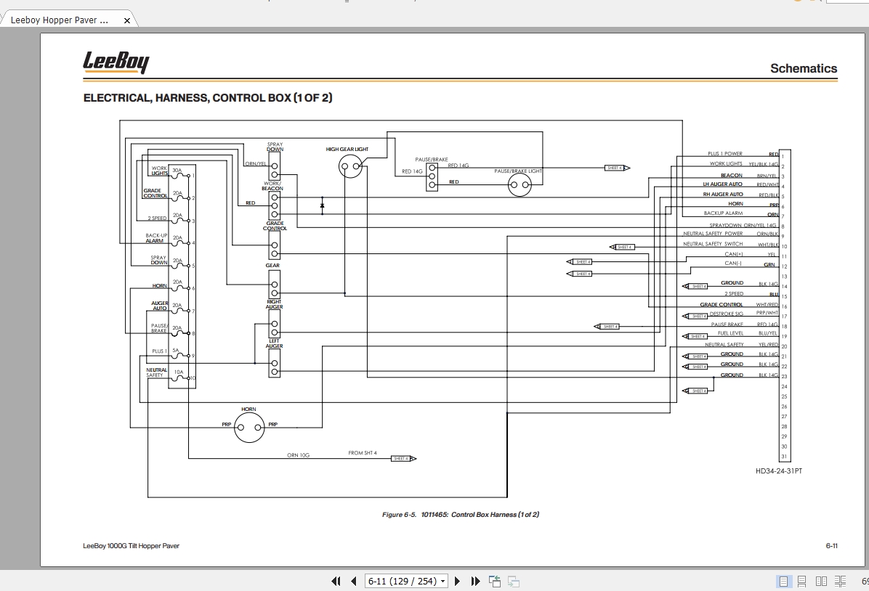Go to the next page

[457, 581]
